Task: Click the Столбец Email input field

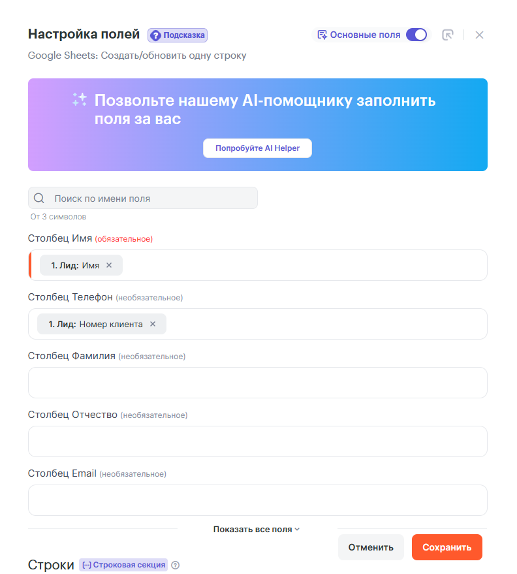Action: tap(257, 500)
